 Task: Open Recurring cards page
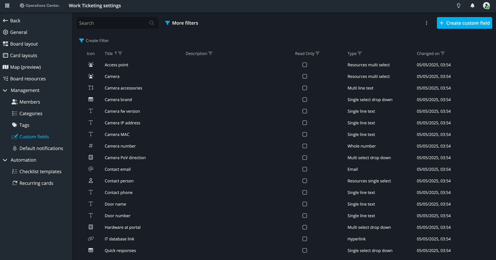point(36,183)
